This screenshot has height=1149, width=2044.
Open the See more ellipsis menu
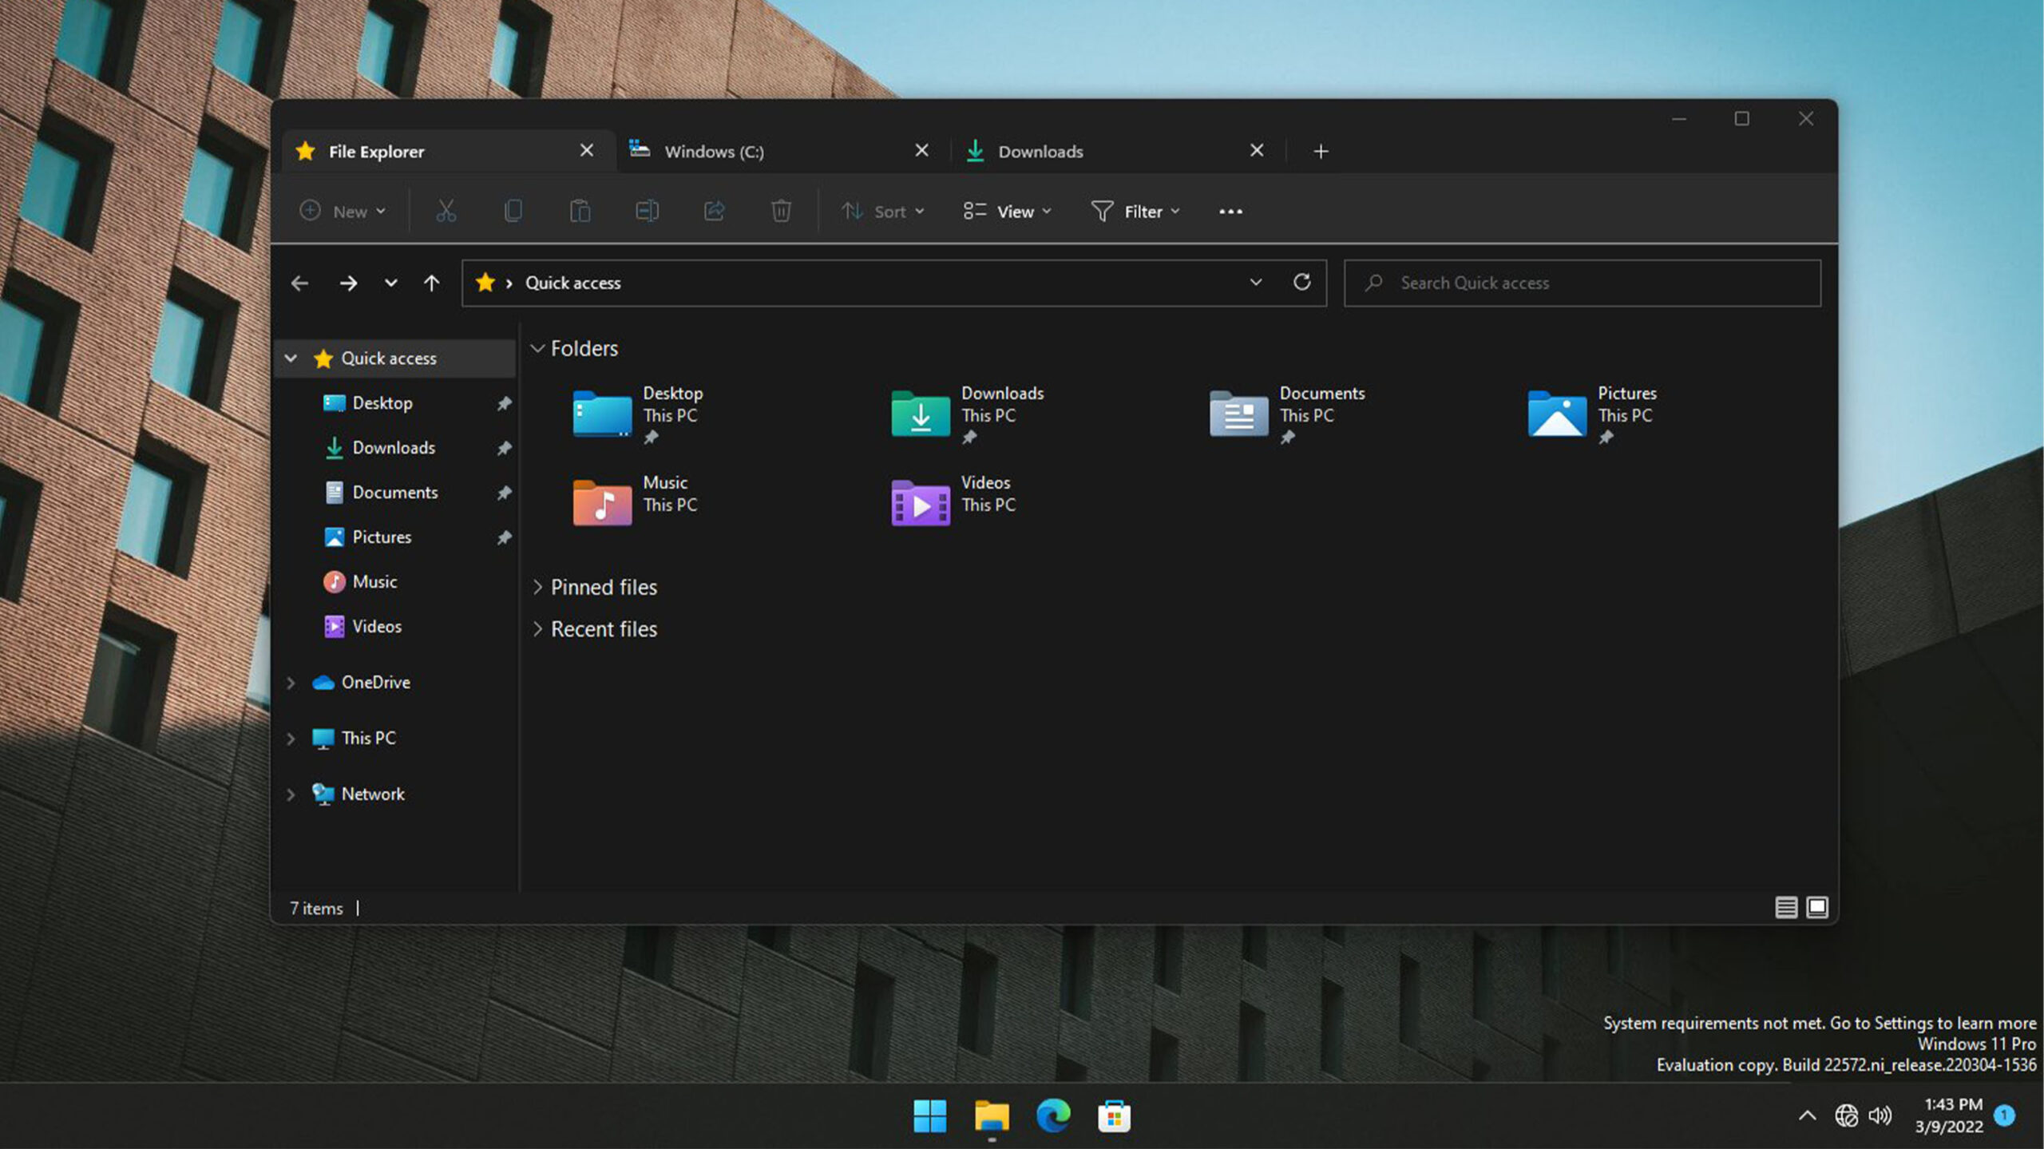[1230, 211]
